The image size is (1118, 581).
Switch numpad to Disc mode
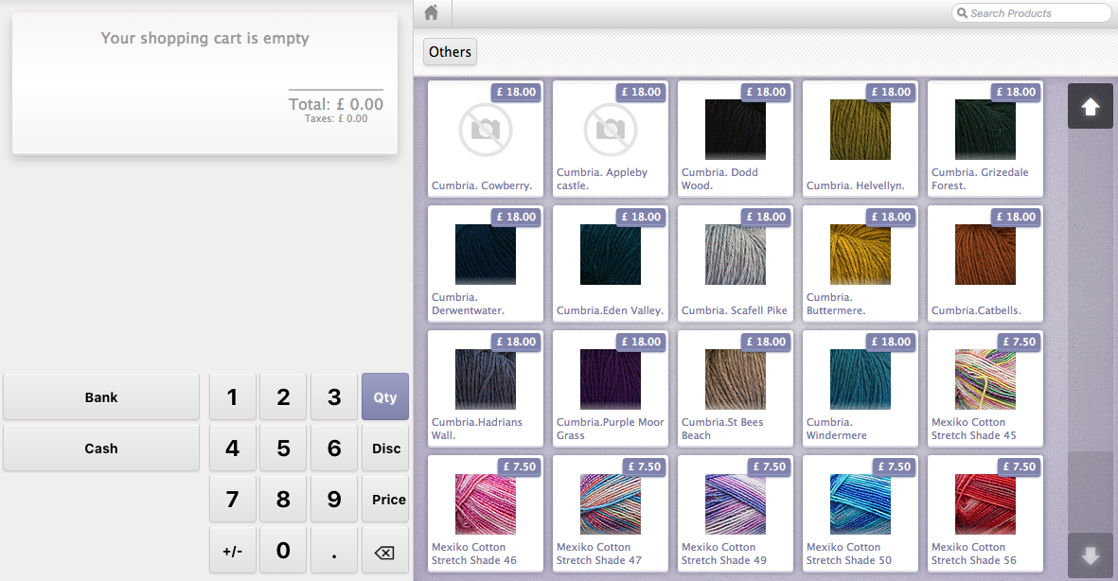385,449
